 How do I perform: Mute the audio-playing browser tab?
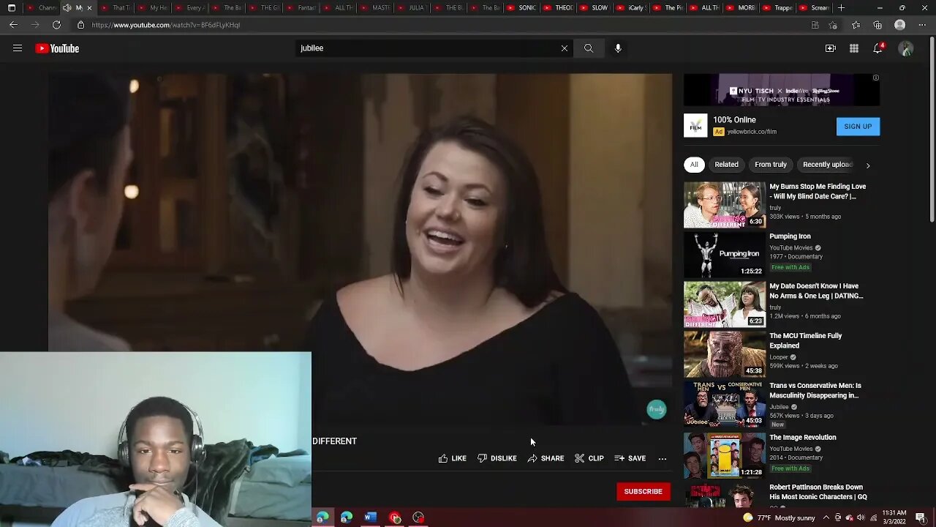point(67,8)
